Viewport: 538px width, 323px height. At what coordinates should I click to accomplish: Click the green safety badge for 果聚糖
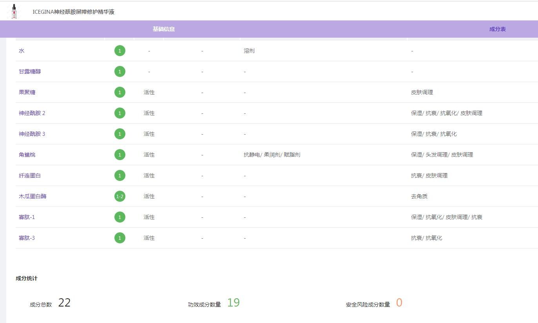[120, 92]
